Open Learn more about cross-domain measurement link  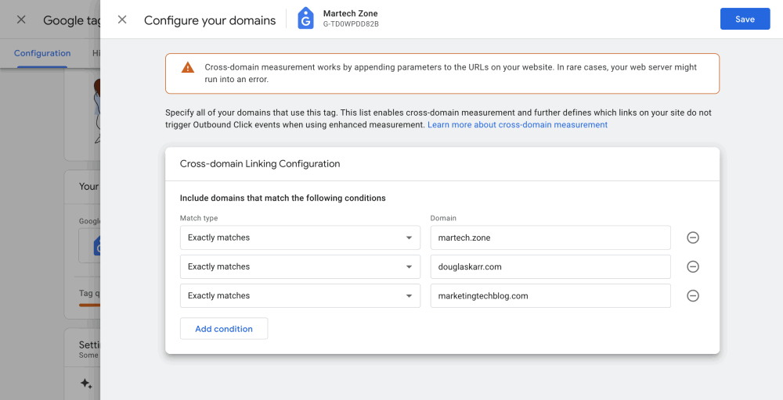(518, 124)
